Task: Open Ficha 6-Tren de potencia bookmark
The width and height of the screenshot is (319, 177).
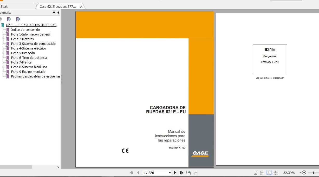Action: click(29, 58)
